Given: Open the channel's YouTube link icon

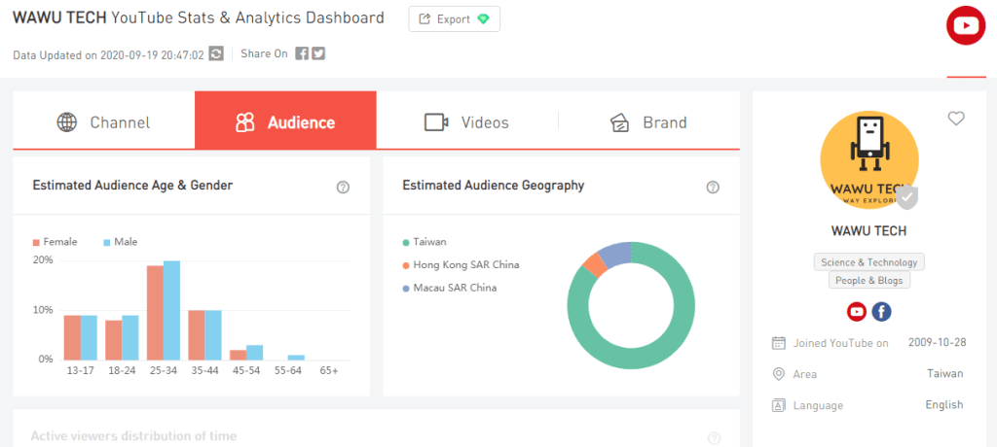Looking at the screenshot, I should (x=857, y=312).
